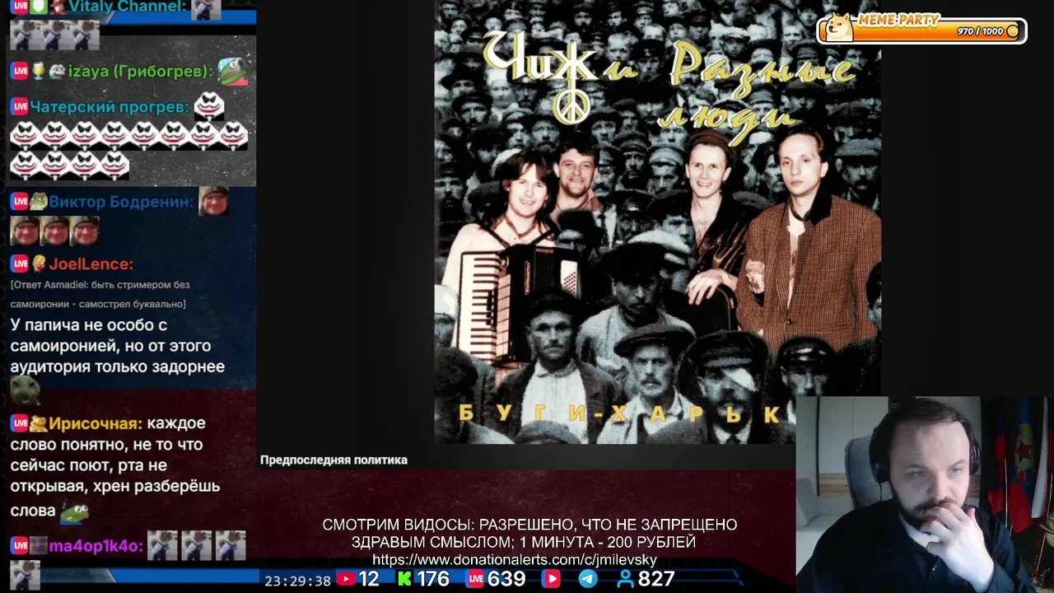
Task: Click the yellow badge icon beside JoelLence
Action: click(38, 264)
